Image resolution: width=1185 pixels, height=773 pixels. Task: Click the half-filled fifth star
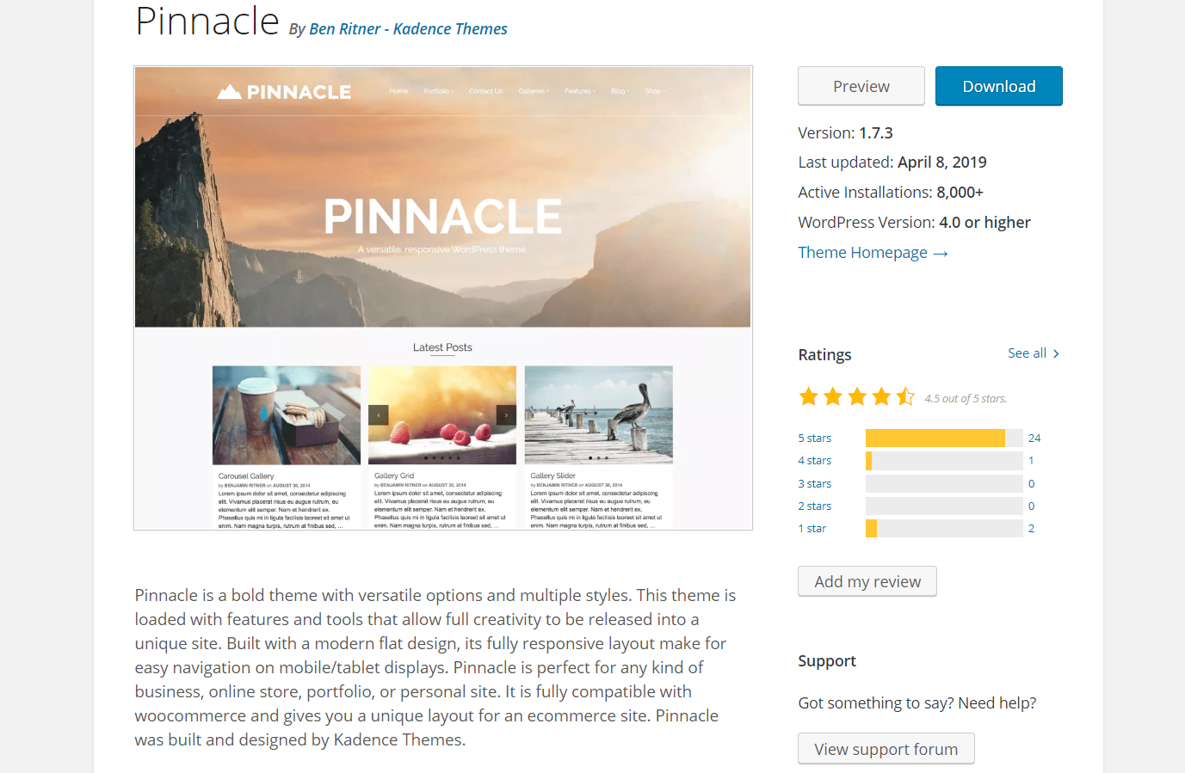(905, 396)
